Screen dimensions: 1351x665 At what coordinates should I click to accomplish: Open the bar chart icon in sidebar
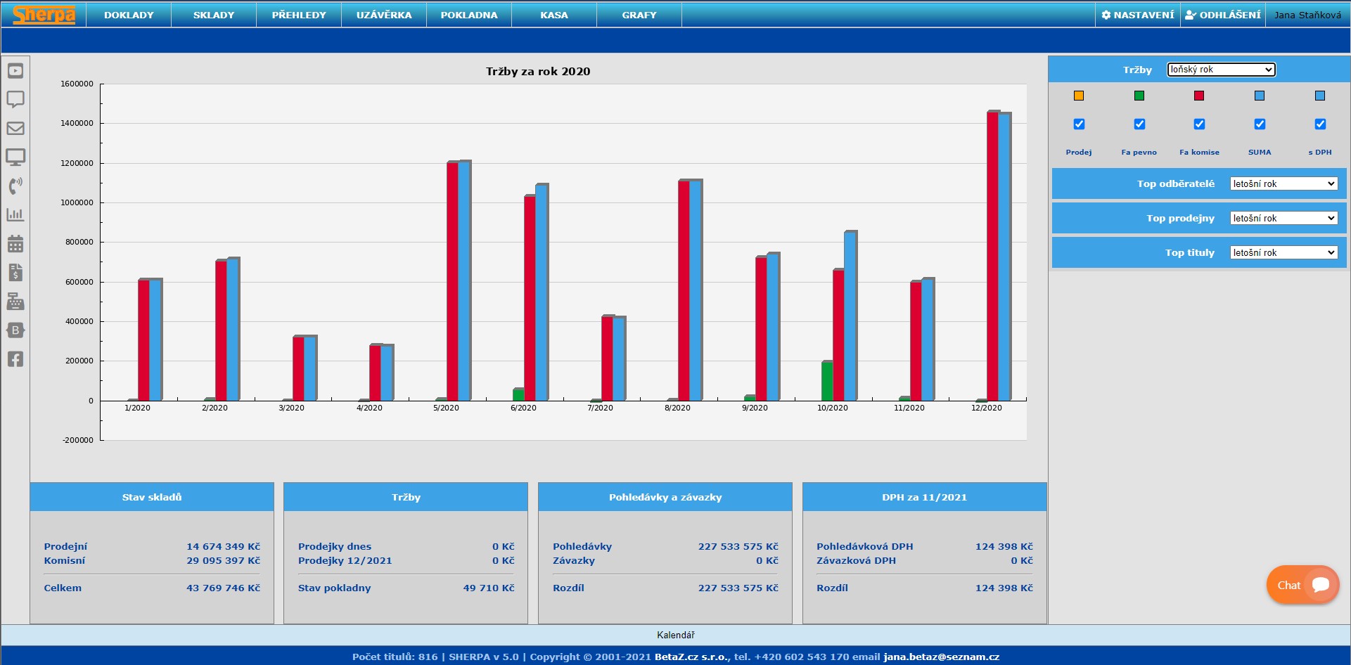point(15,215)
